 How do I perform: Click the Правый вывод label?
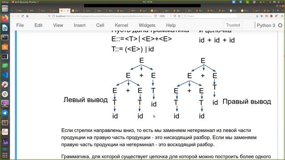247,102
